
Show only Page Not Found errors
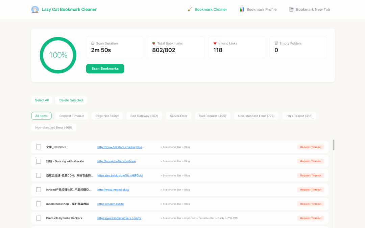click(107, 116)
